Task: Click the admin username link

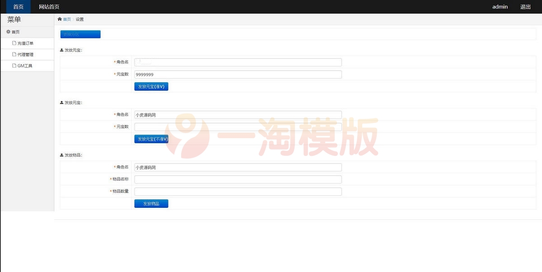Action: tap(500, 7)
